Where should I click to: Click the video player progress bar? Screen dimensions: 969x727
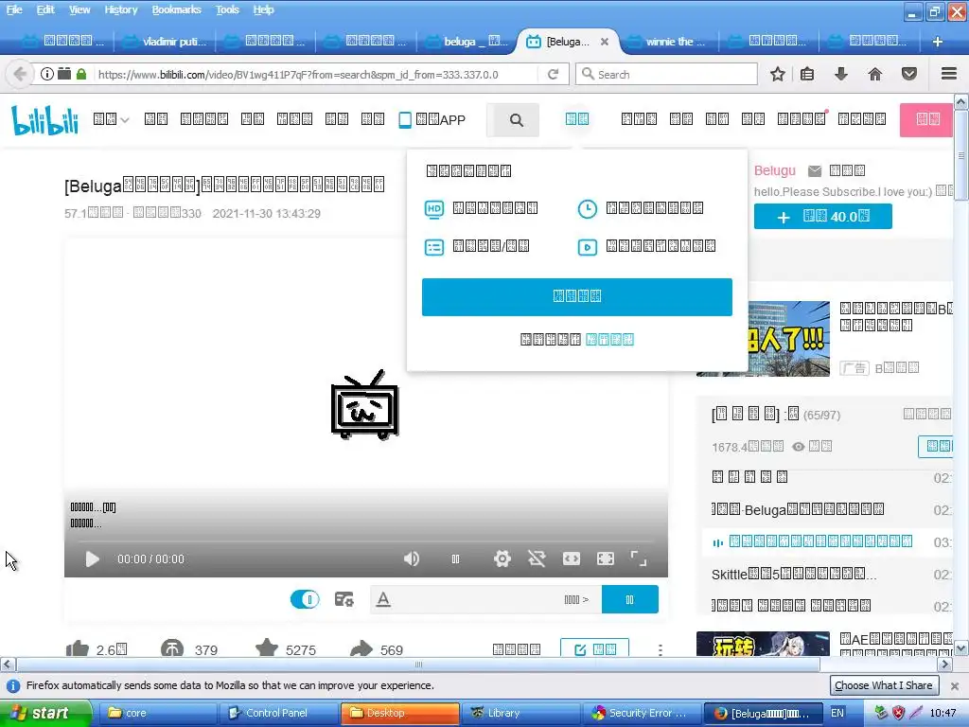click(366, 541)
